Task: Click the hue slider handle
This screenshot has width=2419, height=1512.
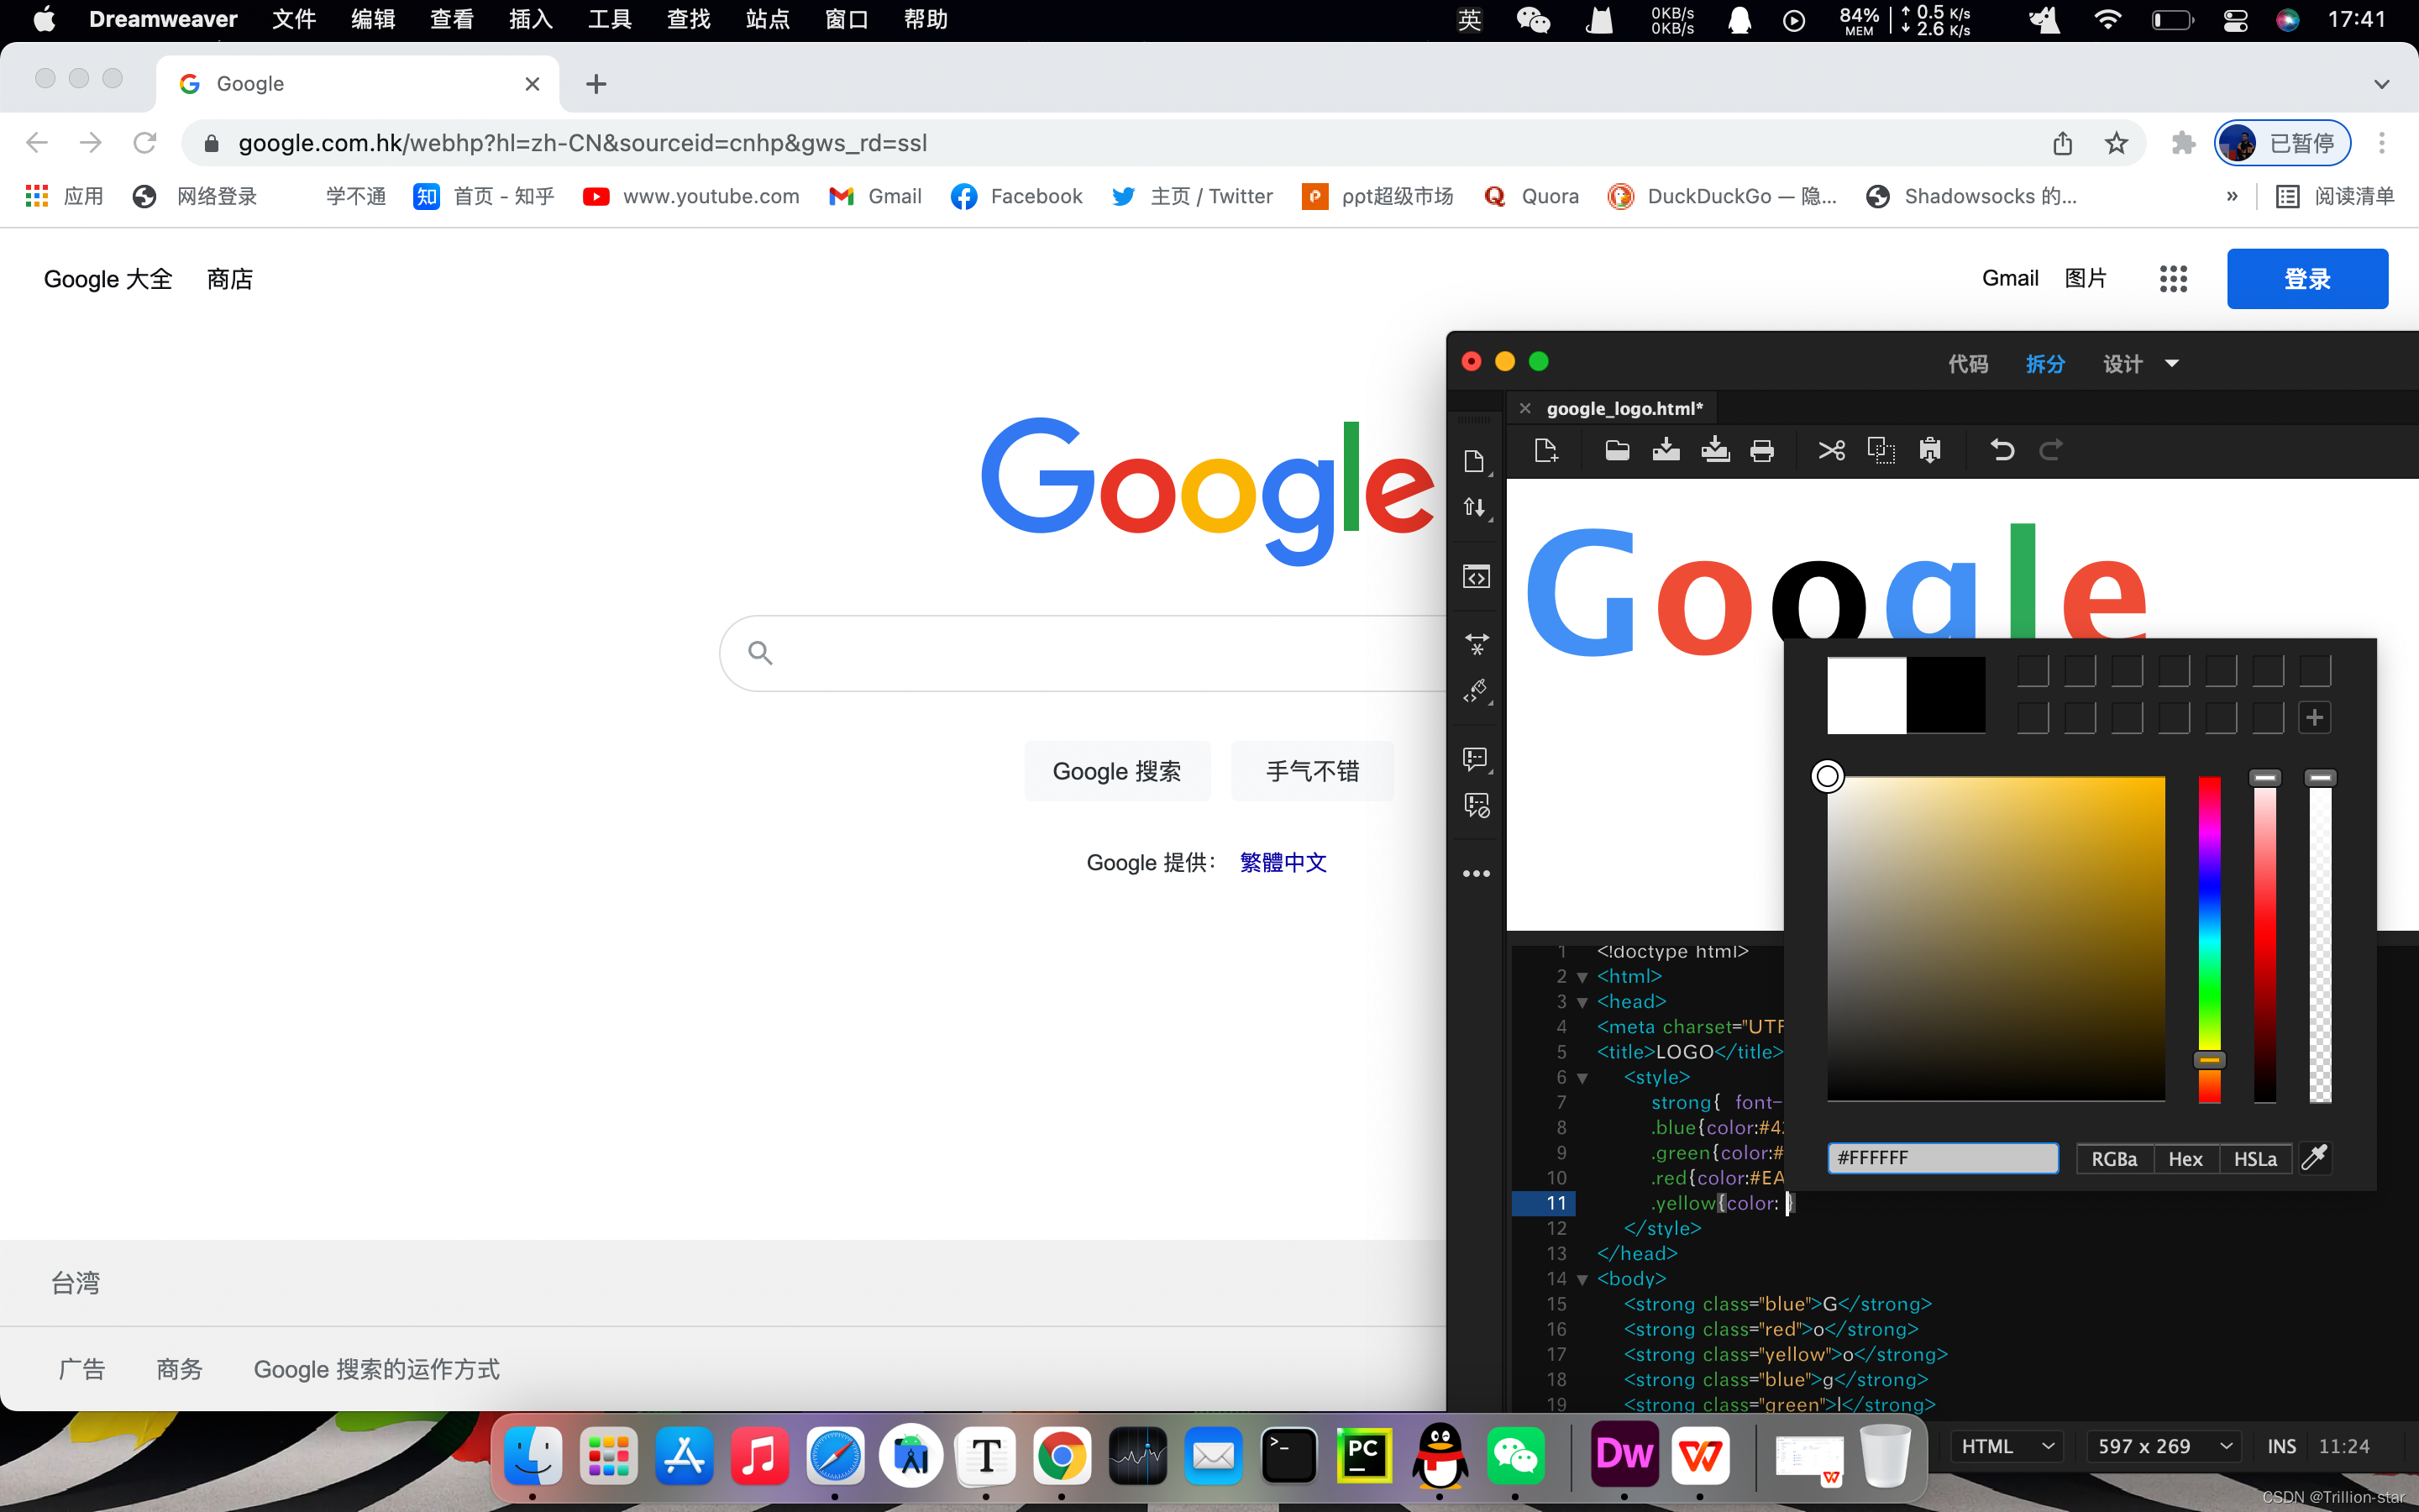Action: point(2209,1060)
